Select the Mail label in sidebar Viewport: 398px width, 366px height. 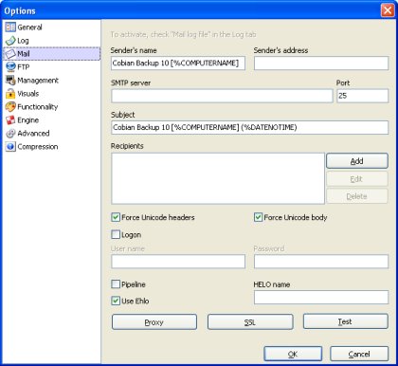(x=24, y=54)
